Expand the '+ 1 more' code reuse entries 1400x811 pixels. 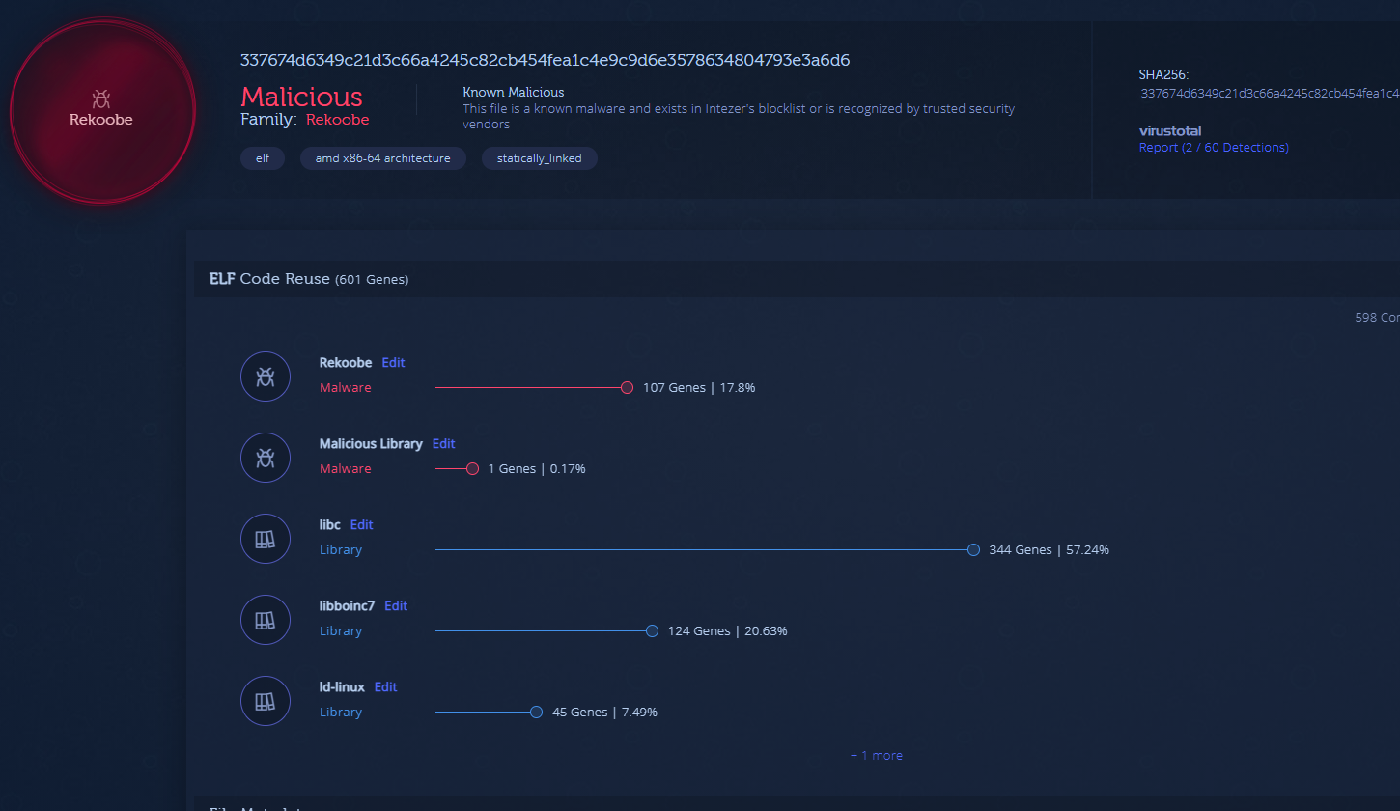point(876,755)
